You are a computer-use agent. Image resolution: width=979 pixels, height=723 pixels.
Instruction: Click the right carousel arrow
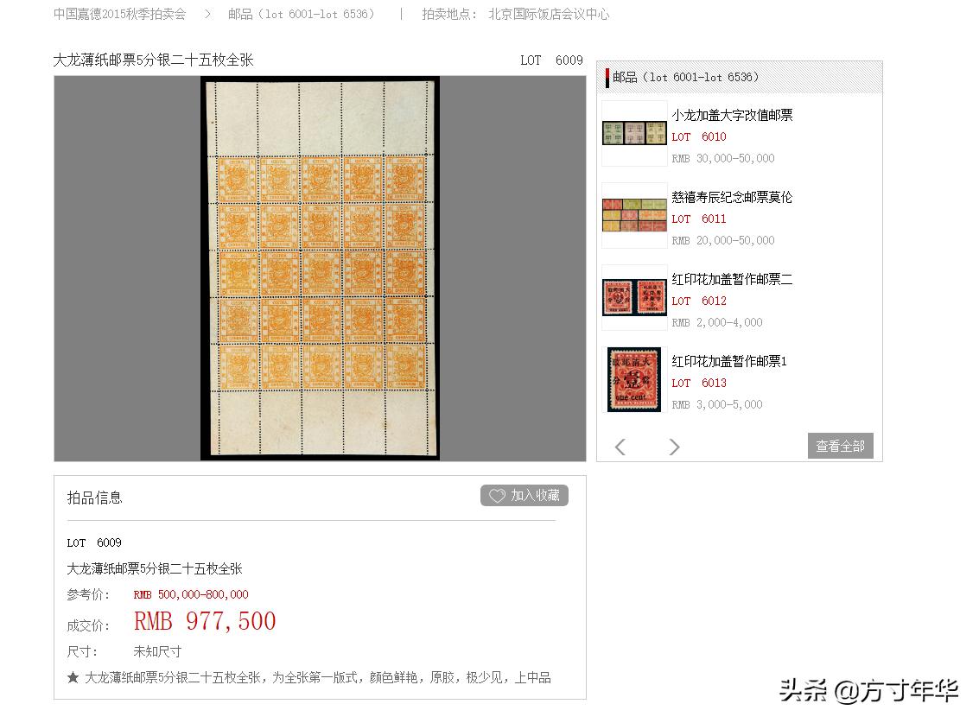pos(675,446)
